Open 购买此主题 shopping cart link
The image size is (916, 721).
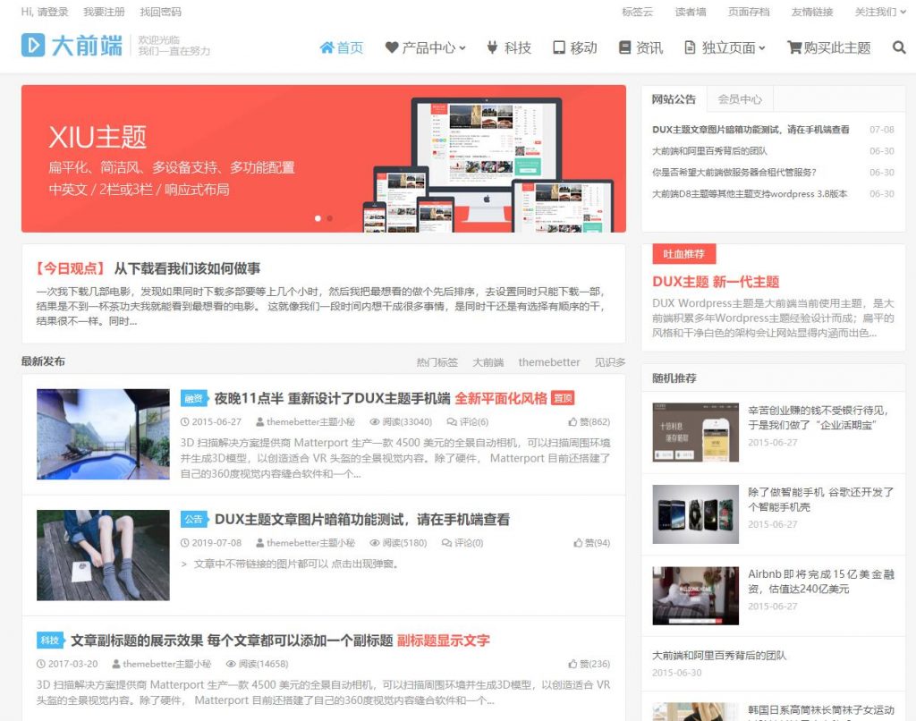click(x=828, y=47)
